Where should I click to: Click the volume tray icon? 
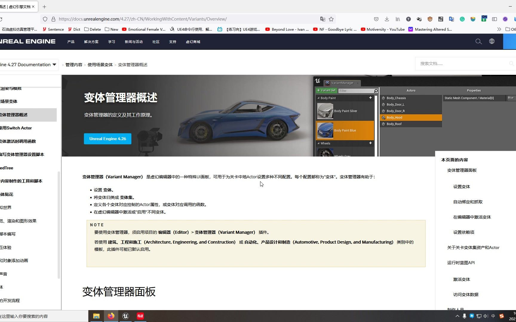[486, 316]
